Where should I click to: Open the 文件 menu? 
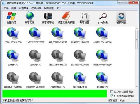(6, 8)
